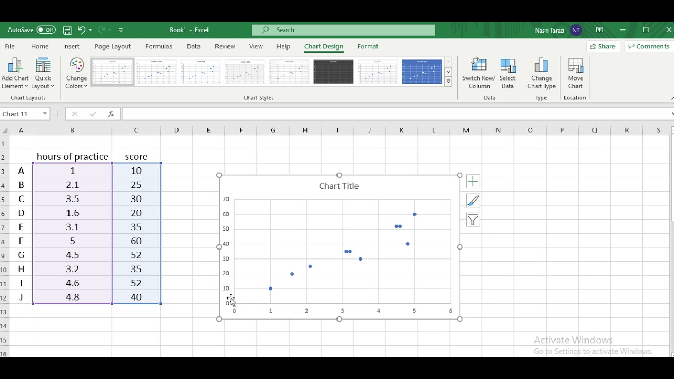The width and height of the screenshot is (674, 379).
Task: Click Switch Row/Column icon
Action: (x=479, y=74)
